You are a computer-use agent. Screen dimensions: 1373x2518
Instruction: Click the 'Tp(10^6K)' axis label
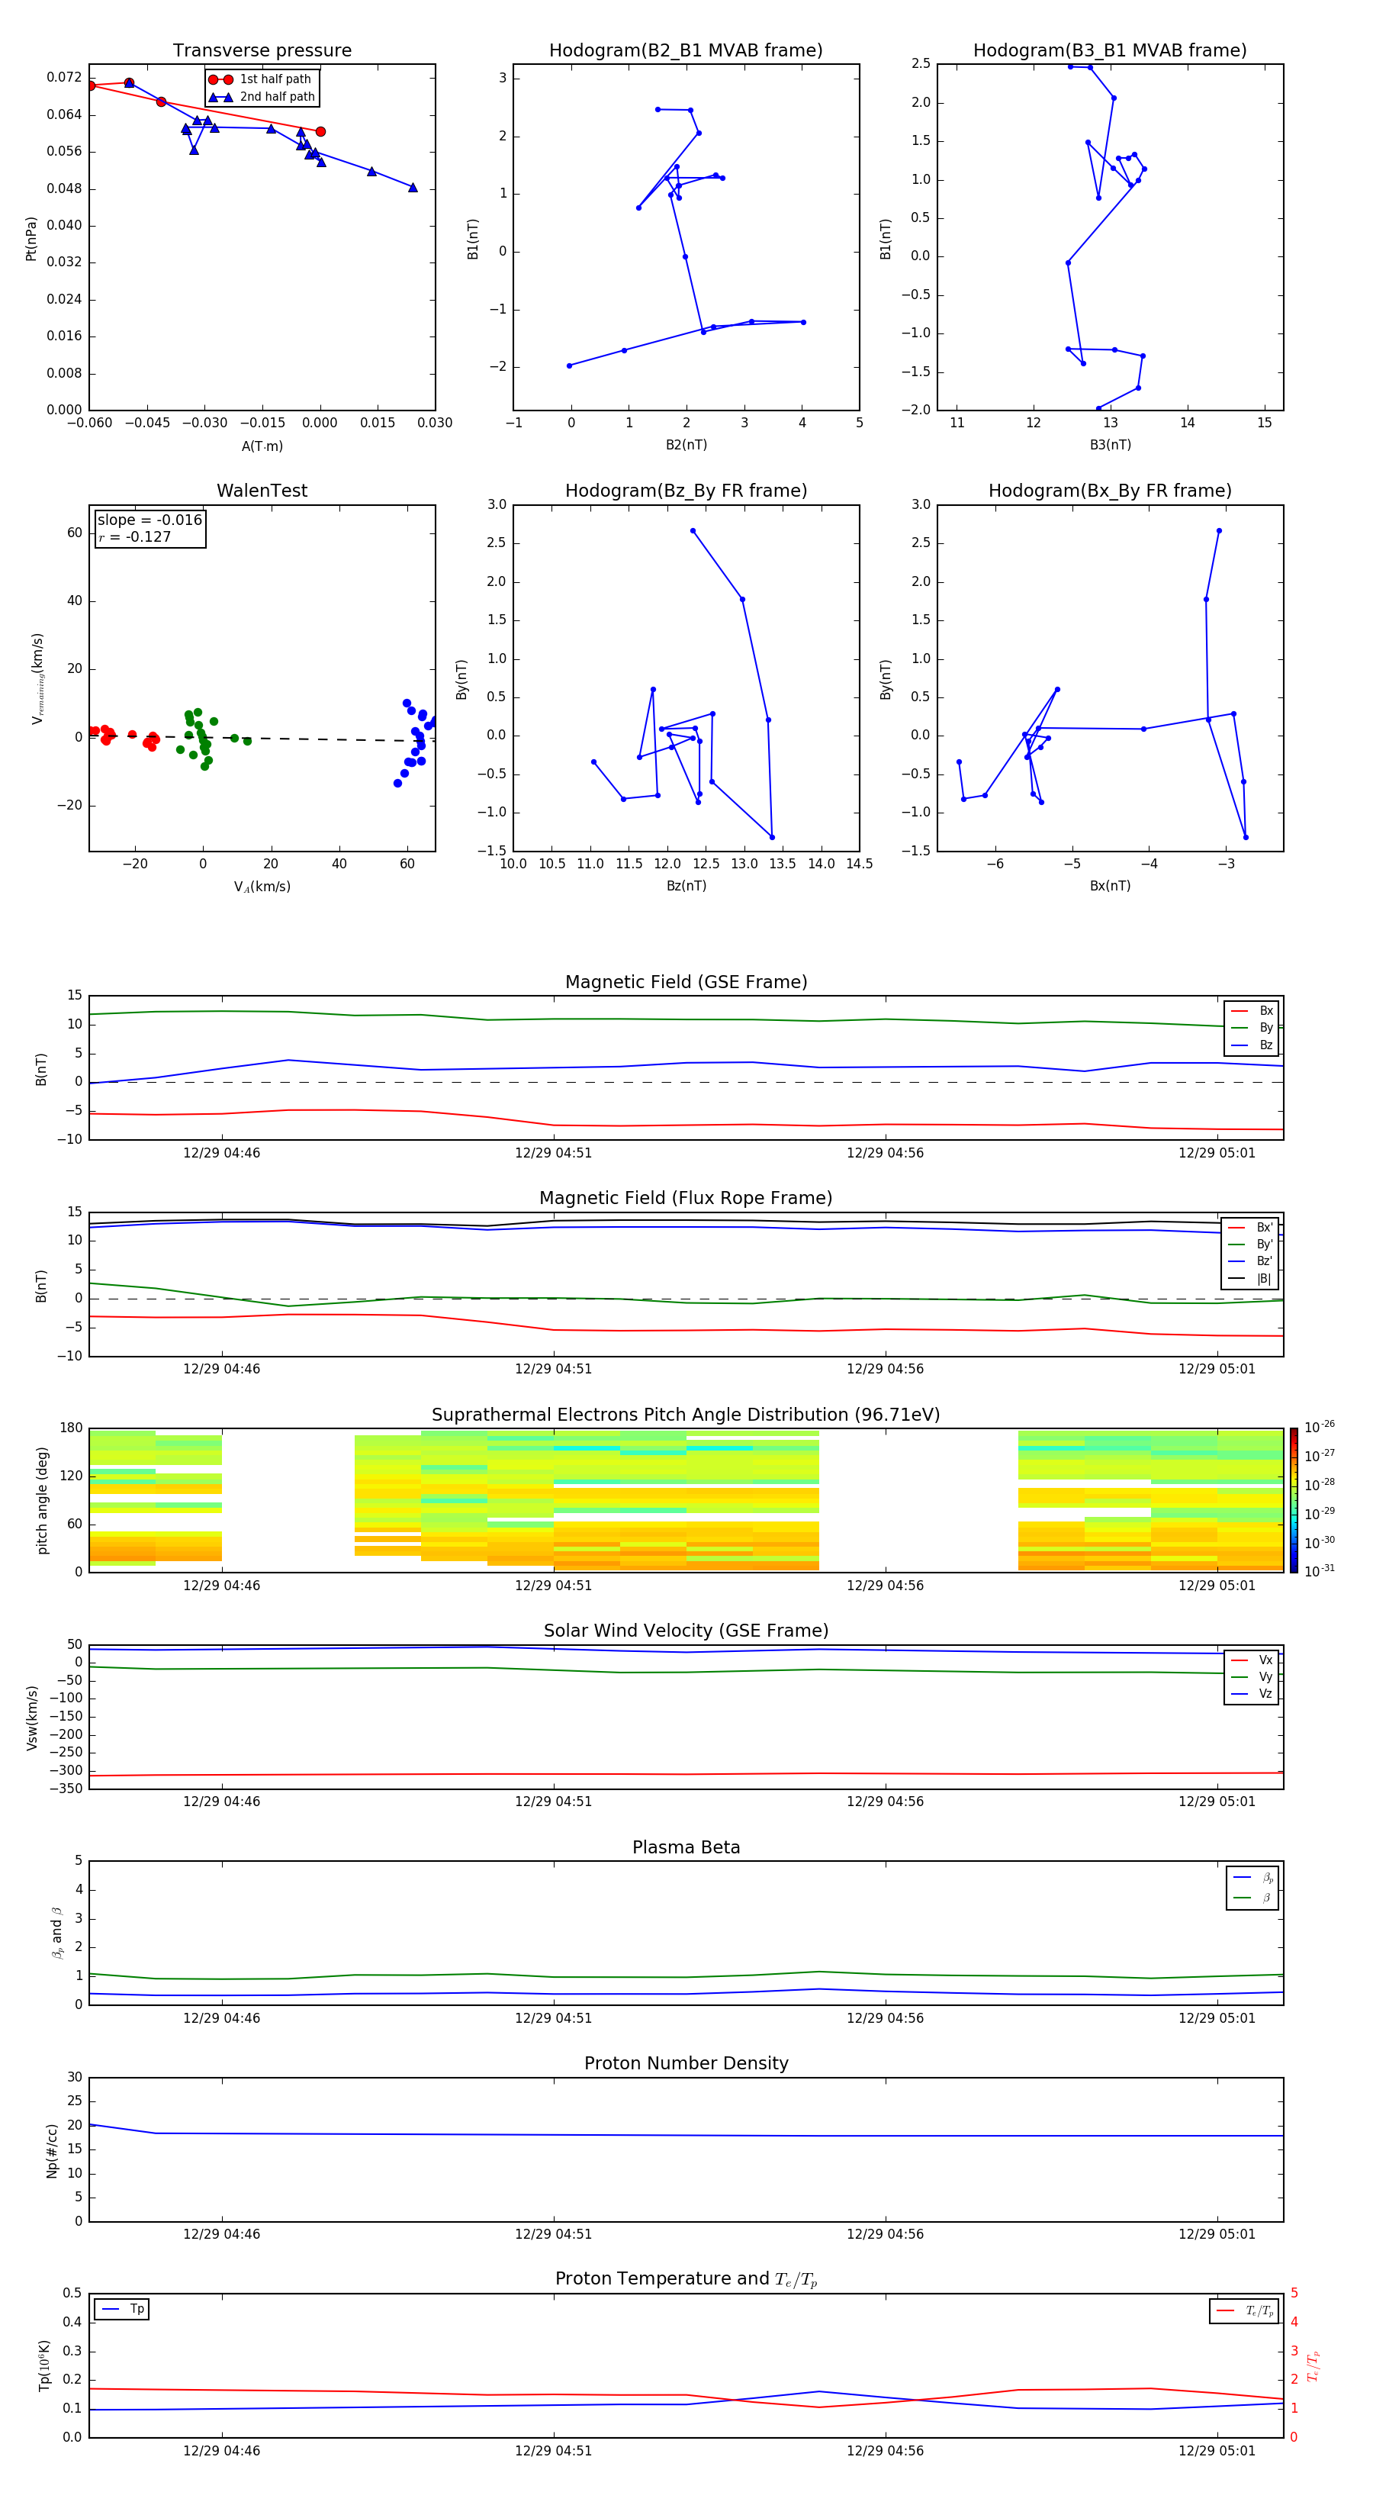coord(45,2365)
